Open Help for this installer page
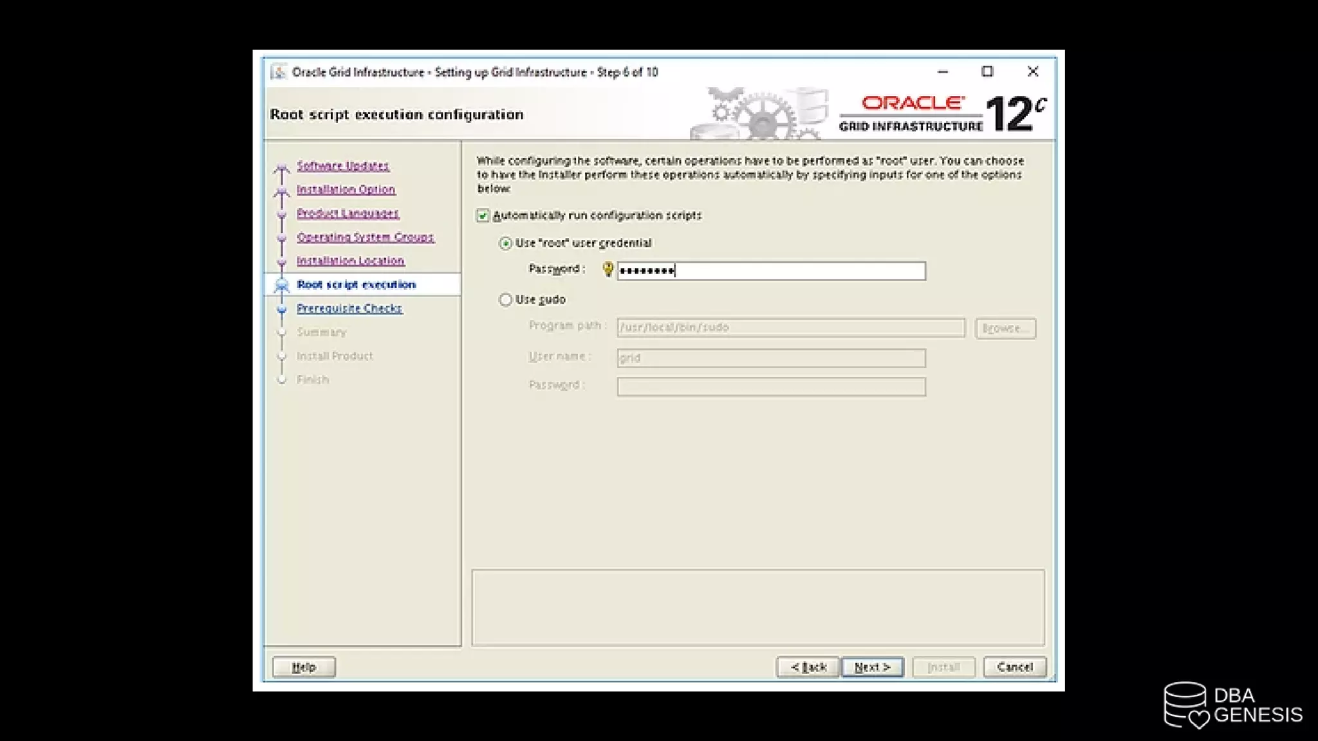Image resolution: width=1318 pixels, height=741 pixels. point(304,667)
